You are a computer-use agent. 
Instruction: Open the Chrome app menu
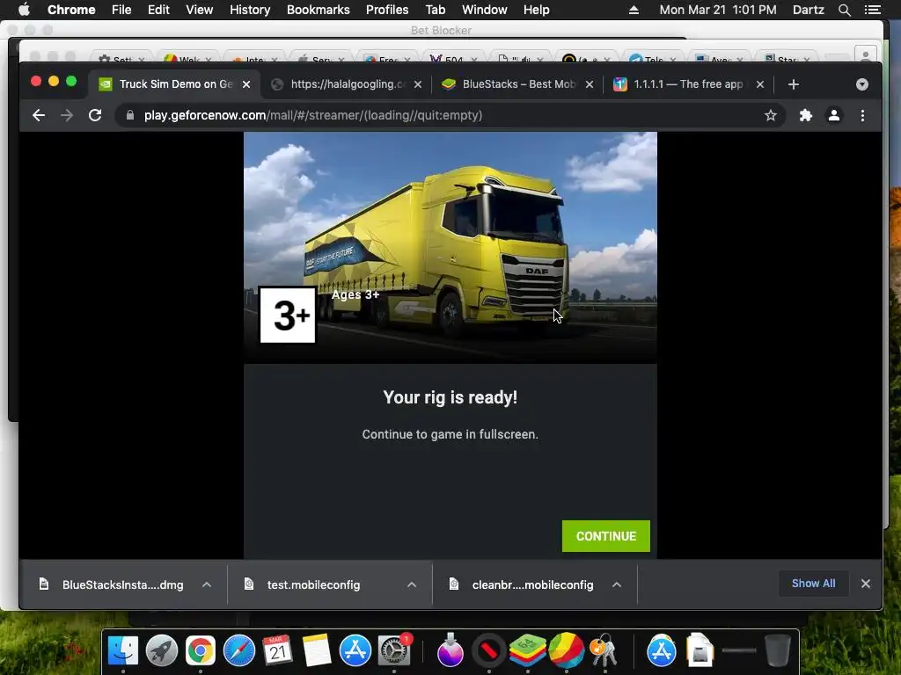71,10
